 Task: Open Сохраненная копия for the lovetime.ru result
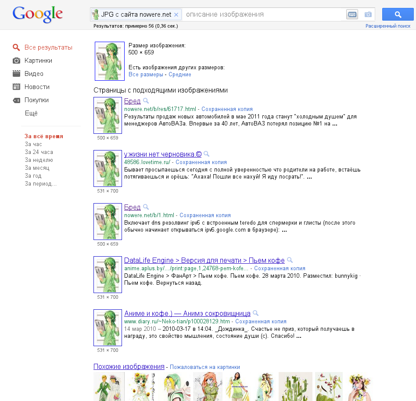click(201, 162)
